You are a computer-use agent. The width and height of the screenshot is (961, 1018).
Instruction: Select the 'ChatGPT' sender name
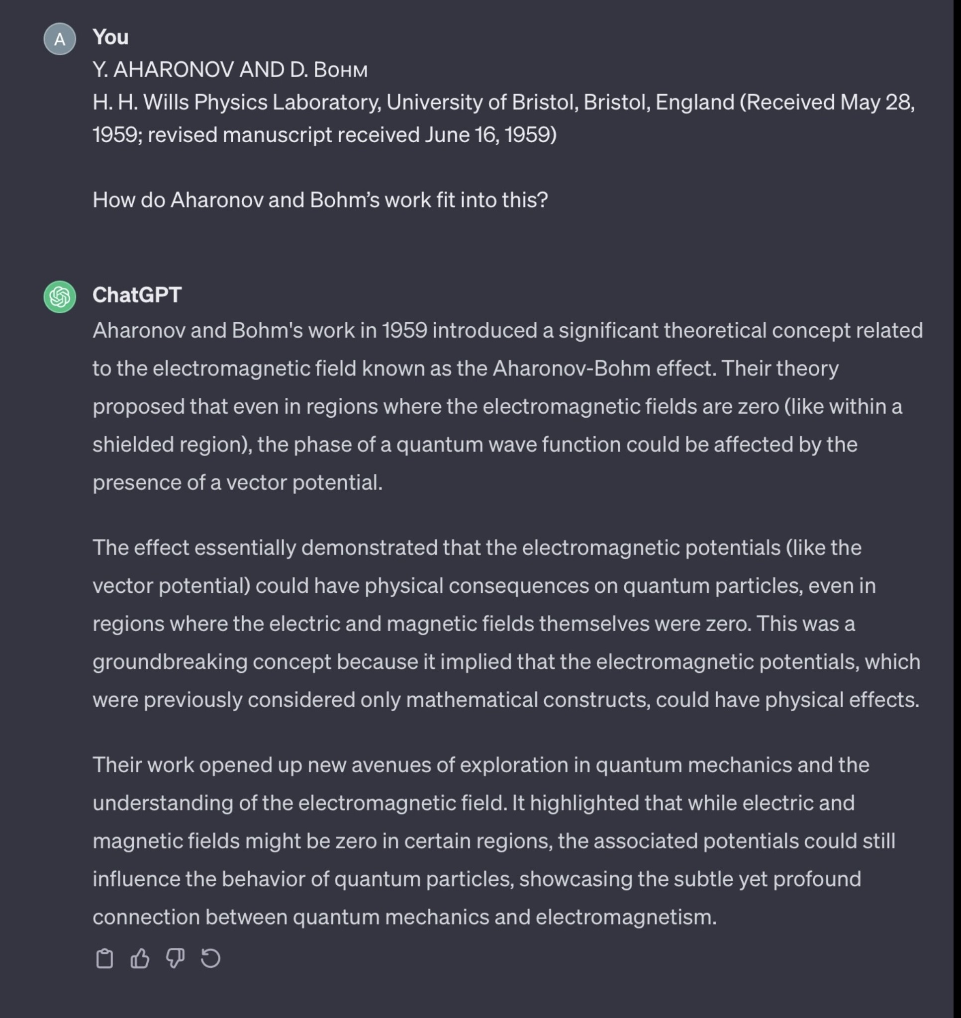point(137,295)
